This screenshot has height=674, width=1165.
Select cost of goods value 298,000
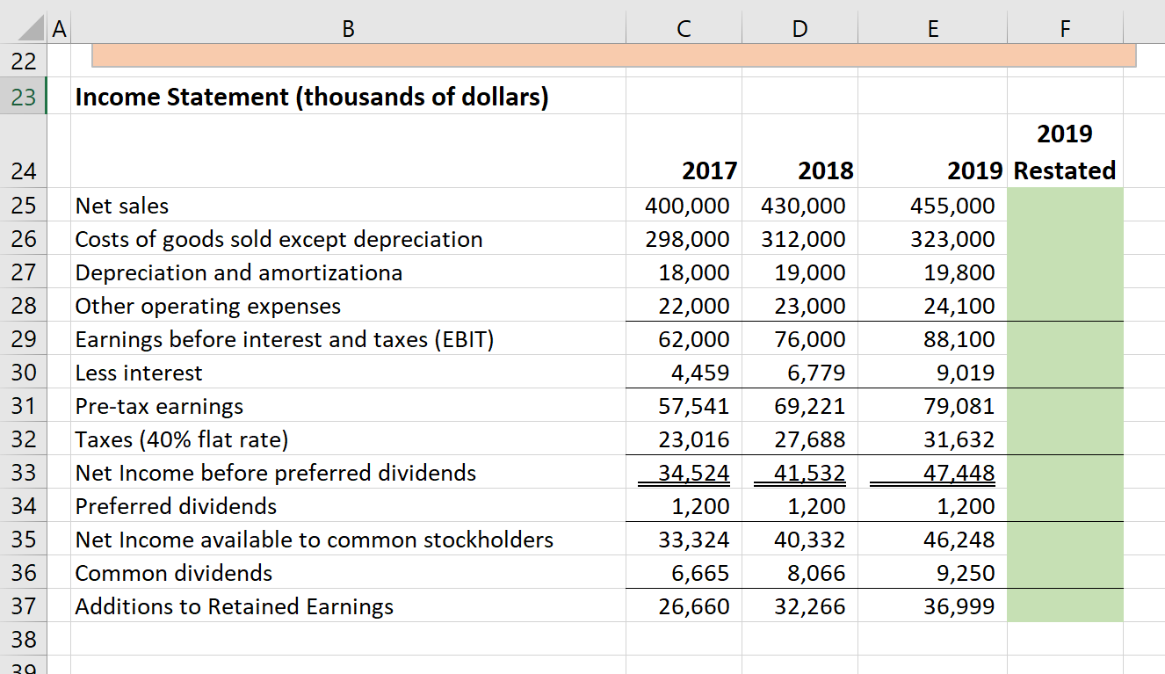pyautogui.click(x=687, y=239)
